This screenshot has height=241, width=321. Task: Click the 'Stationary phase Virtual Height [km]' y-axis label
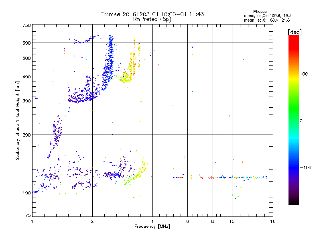click(x=18, y=120)
